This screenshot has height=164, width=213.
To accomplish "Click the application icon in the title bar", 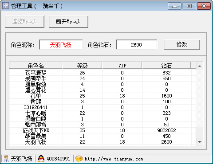I will [6, 6].
